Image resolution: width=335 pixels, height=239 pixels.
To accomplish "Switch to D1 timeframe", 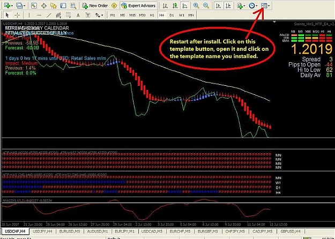I will click(x=172, y=15).
